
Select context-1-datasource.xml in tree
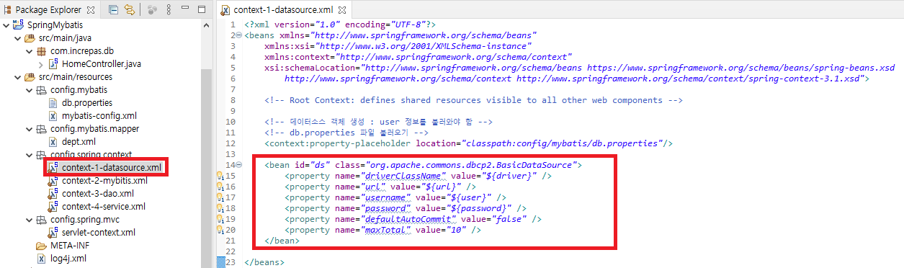pyautogui.click(x=112, y=167)
